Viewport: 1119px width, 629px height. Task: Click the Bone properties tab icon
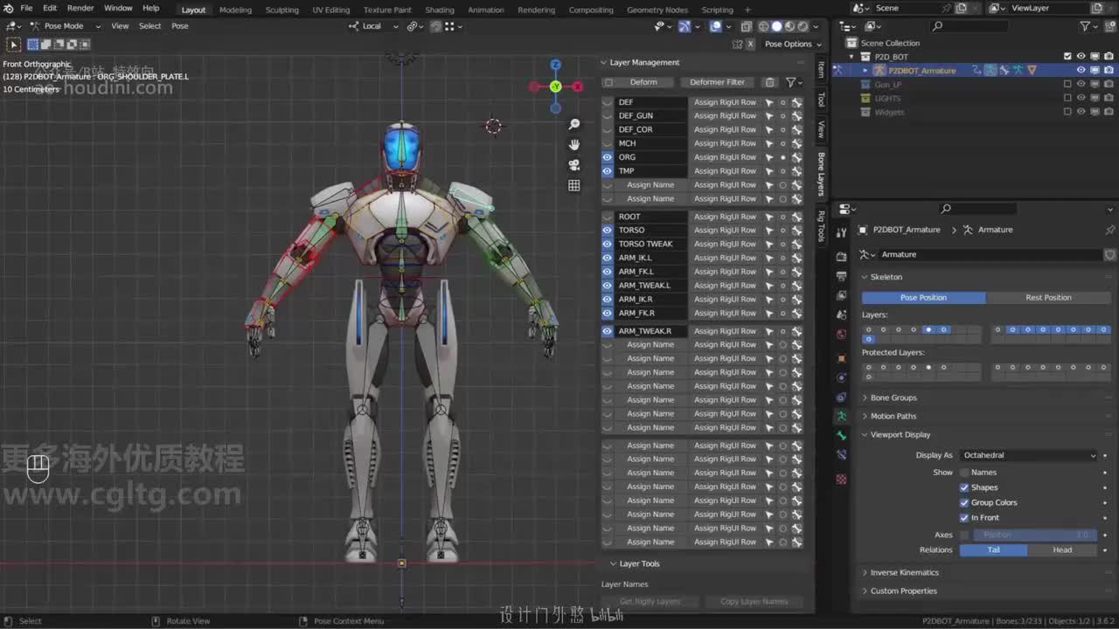(x=841, y=436)
